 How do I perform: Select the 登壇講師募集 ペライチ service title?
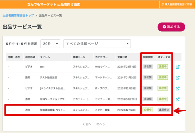53,110
